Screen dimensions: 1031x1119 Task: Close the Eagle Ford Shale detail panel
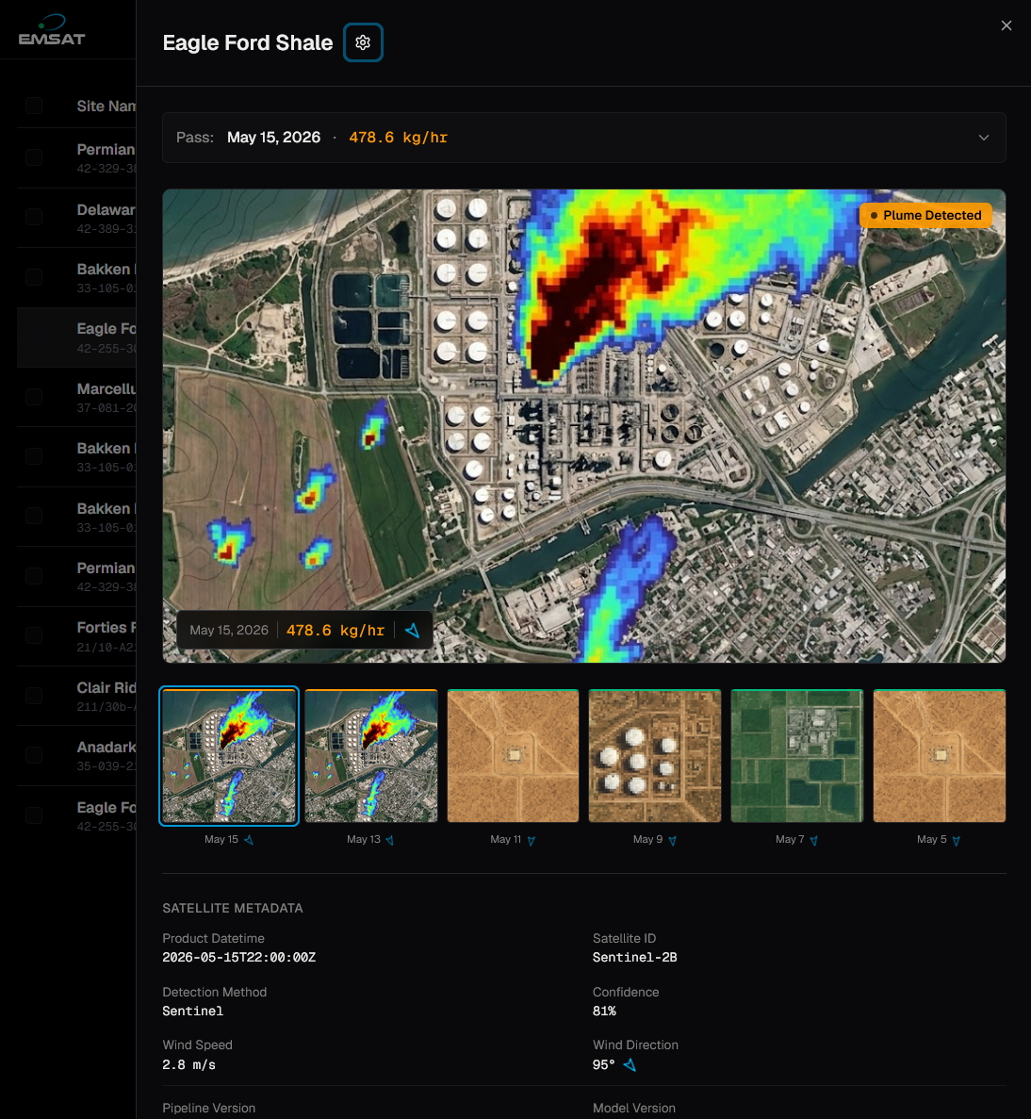[x=1006, y=25]
